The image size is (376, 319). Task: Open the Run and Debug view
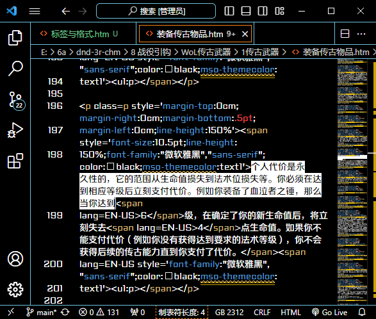[15, 130]
